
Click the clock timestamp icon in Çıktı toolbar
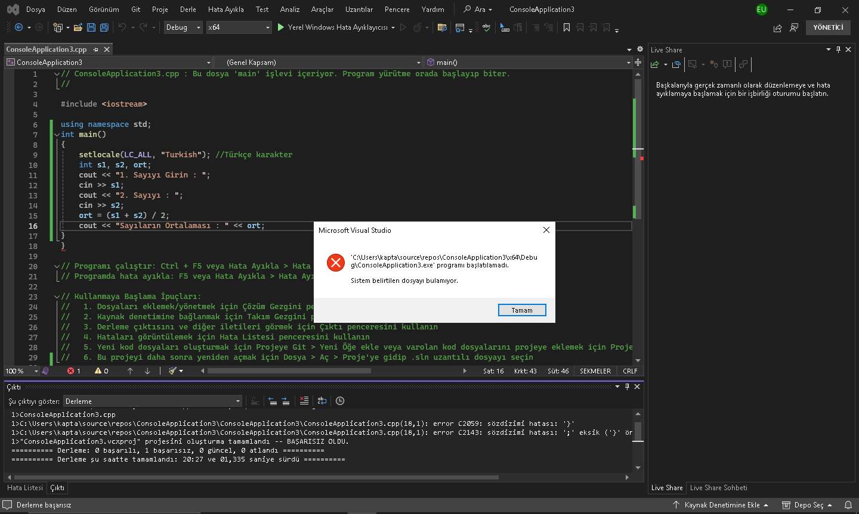click(340, 401)
